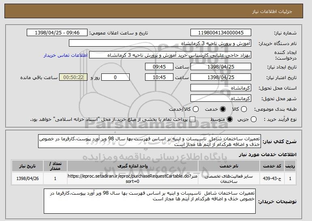Screen dimensions: 312x221
Task: Click the کد خدمت column header
Action: point(272,166)
